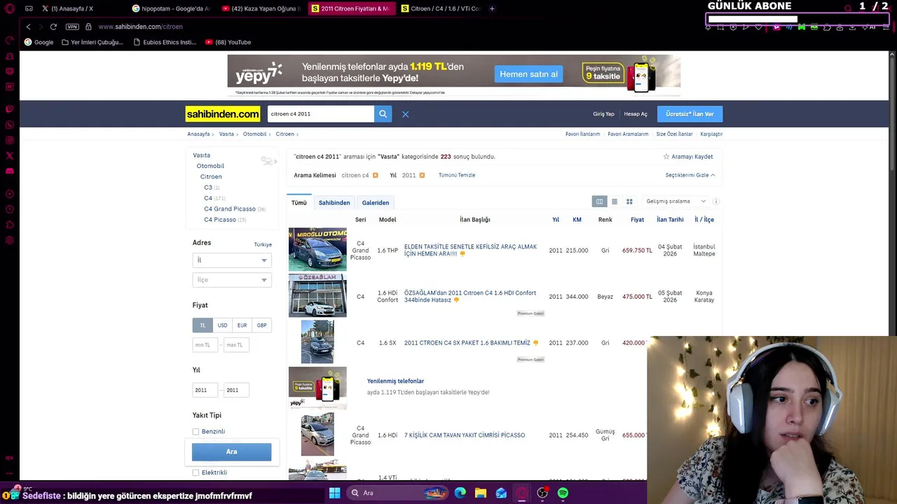Click Opera GX icon in taskbar
Viewport: 897px width, 504px height.
click(522, 493)
